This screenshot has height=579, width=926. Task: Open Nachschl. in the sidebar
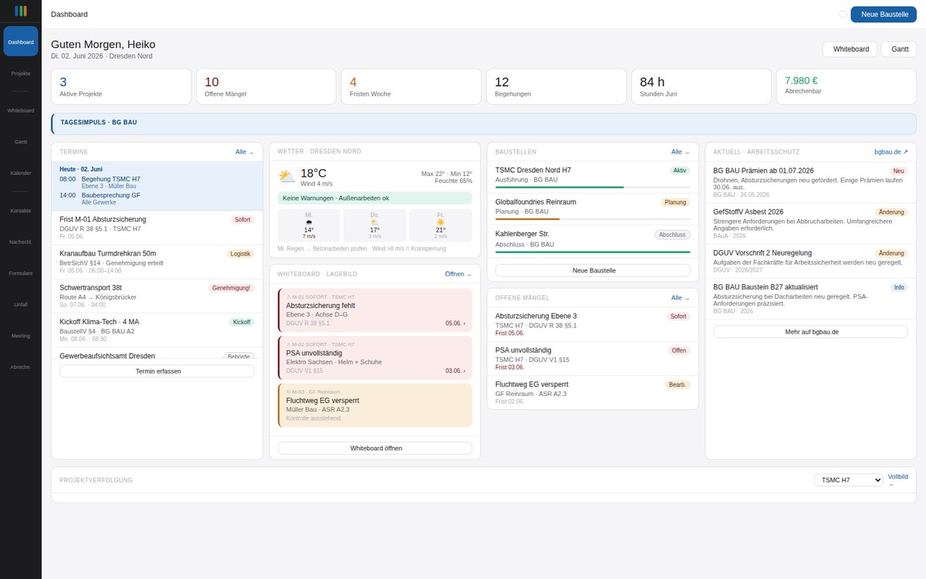point(21,242)
